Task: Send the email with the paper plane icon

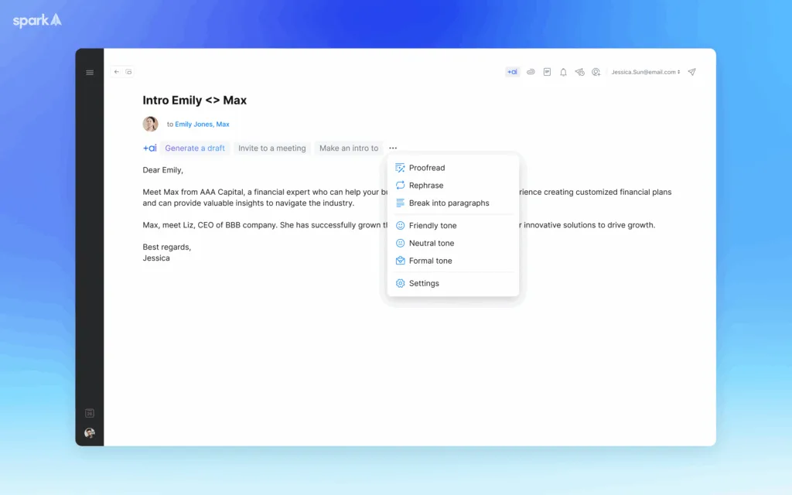Action: pyautogui.click(x=691, y=71)
